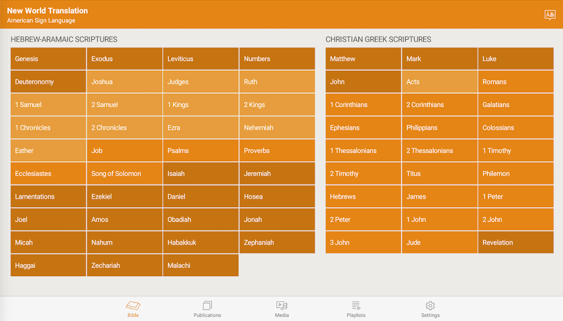This screenshot has height=321, width=563.
Task: Open the book of Isaiah
Action: (x=201, y=173)
